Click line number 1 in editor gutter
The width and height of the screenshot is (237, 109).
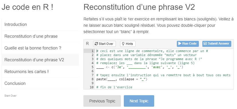tap(92, 51)
